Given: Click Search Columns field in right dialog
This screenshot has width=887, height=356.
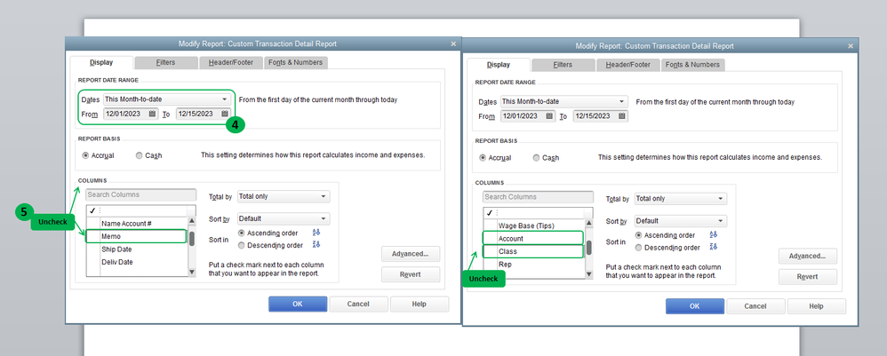Looking at the screenshot, I should point(538,197).
